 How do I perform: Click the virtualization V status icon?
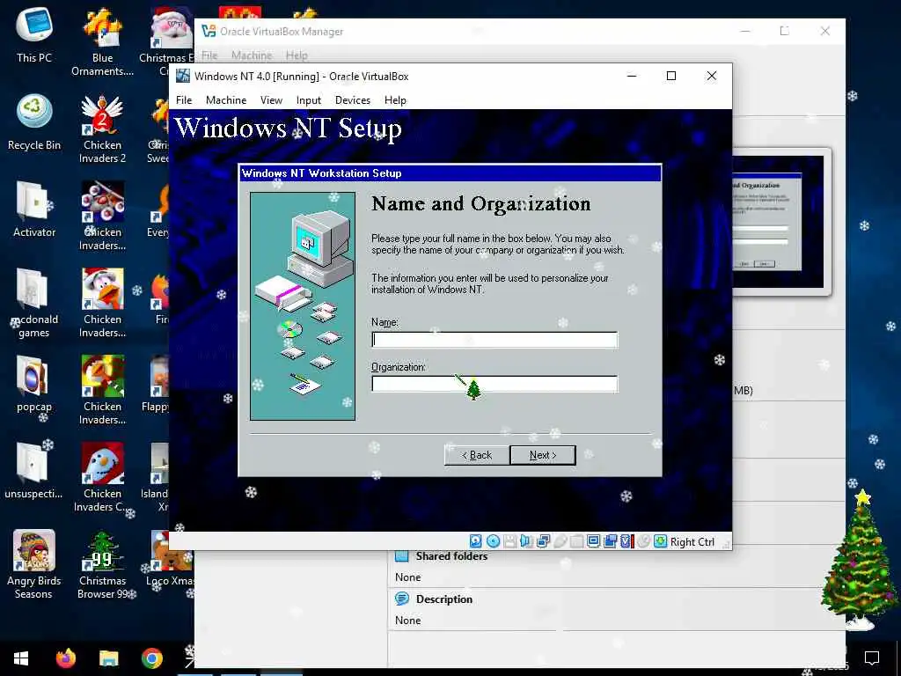tap(626, 541)
